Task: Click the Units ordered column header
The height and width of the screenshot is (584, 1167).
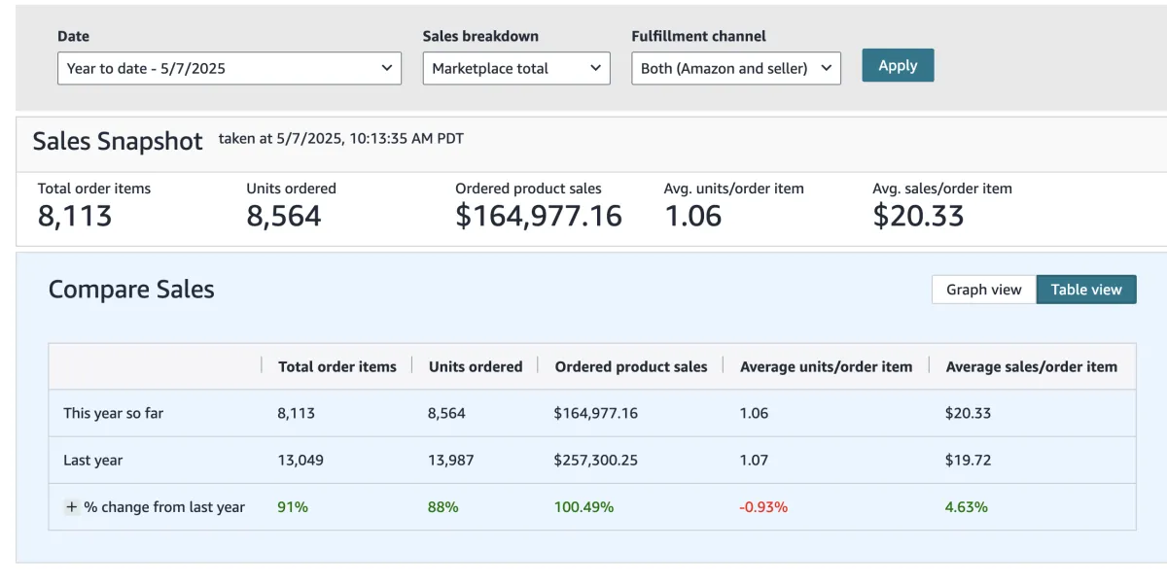Action: click(x=476, y=366)
